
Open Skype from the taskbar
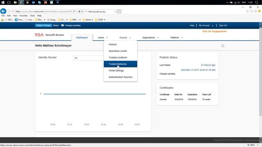pos(39,2)
